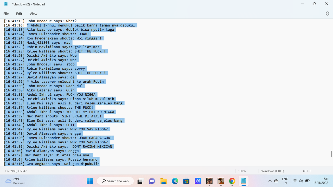
Task: Click the vertical scrollbar thumb
Action: tap(331, 154)
